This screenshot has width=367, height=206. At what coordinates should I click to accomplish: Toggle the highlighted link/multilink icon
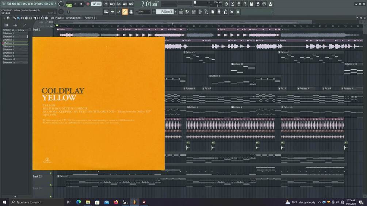125,12
